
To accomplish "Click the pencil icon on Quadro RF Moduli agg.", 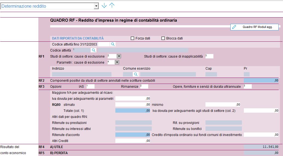I will pyautogui.click(x=234, y=27).
